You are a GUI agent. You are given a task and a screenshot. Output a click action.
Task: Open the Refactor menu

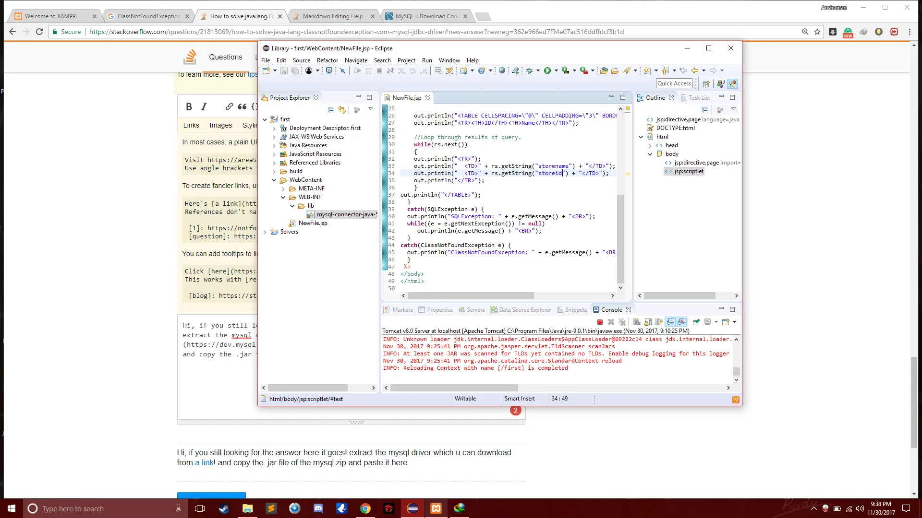pyautogui.click(x=327, y=60)
